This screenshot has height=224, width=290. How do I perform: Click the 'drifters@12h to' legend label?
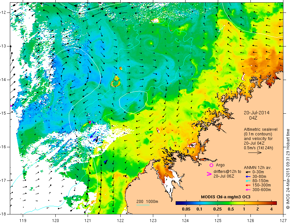pyautogui.click(x=227, y=172)
